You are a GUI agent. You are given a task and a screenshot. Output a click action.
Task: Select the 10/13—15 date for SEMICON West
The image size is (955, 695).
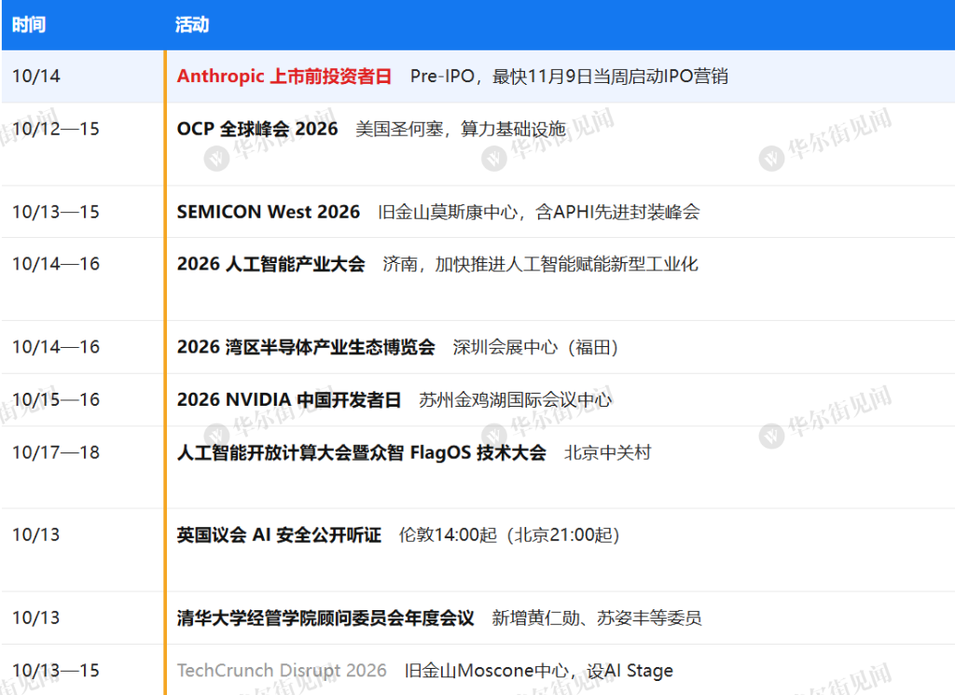[x=55, y=212]
